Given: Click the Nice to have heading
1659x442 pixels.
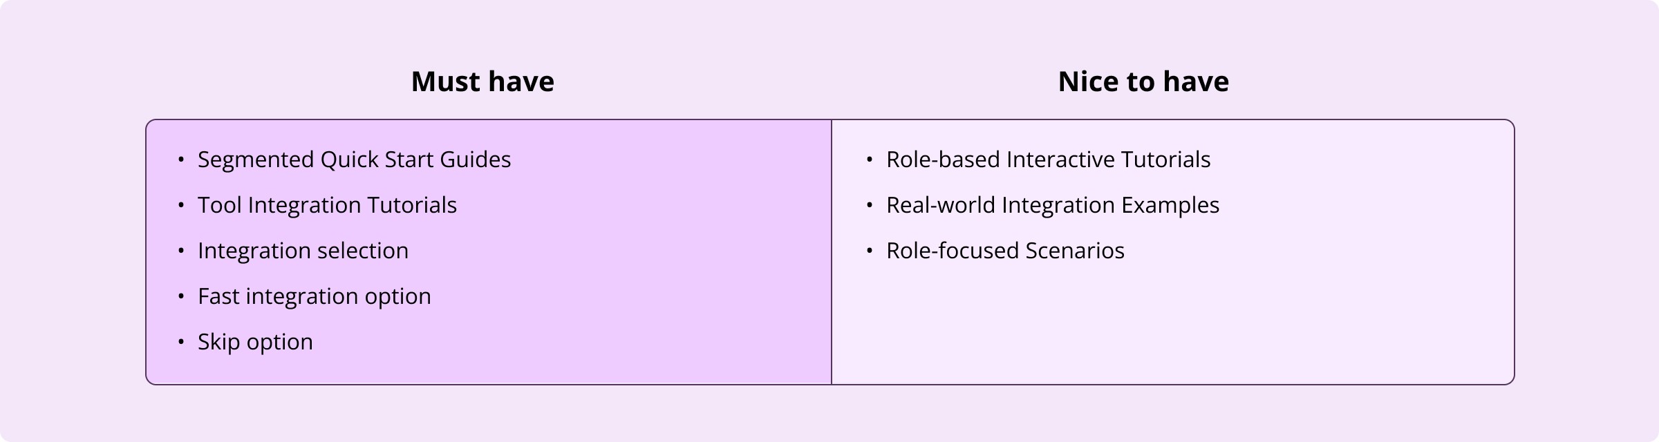Looking at the screenshot, I should (1143, 81).
